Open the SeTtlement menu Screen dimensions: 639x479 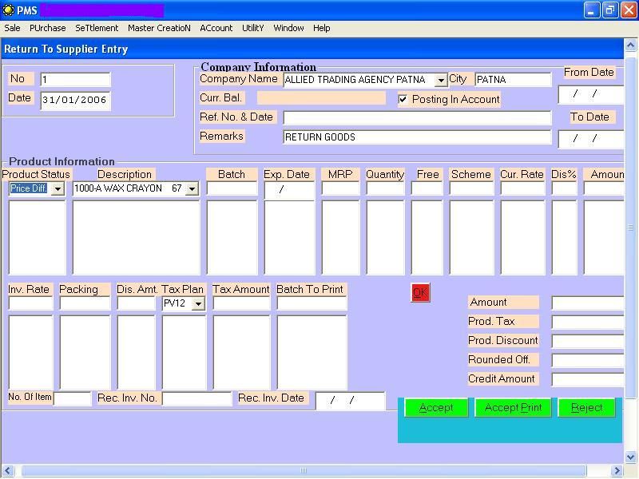point(97,28)
